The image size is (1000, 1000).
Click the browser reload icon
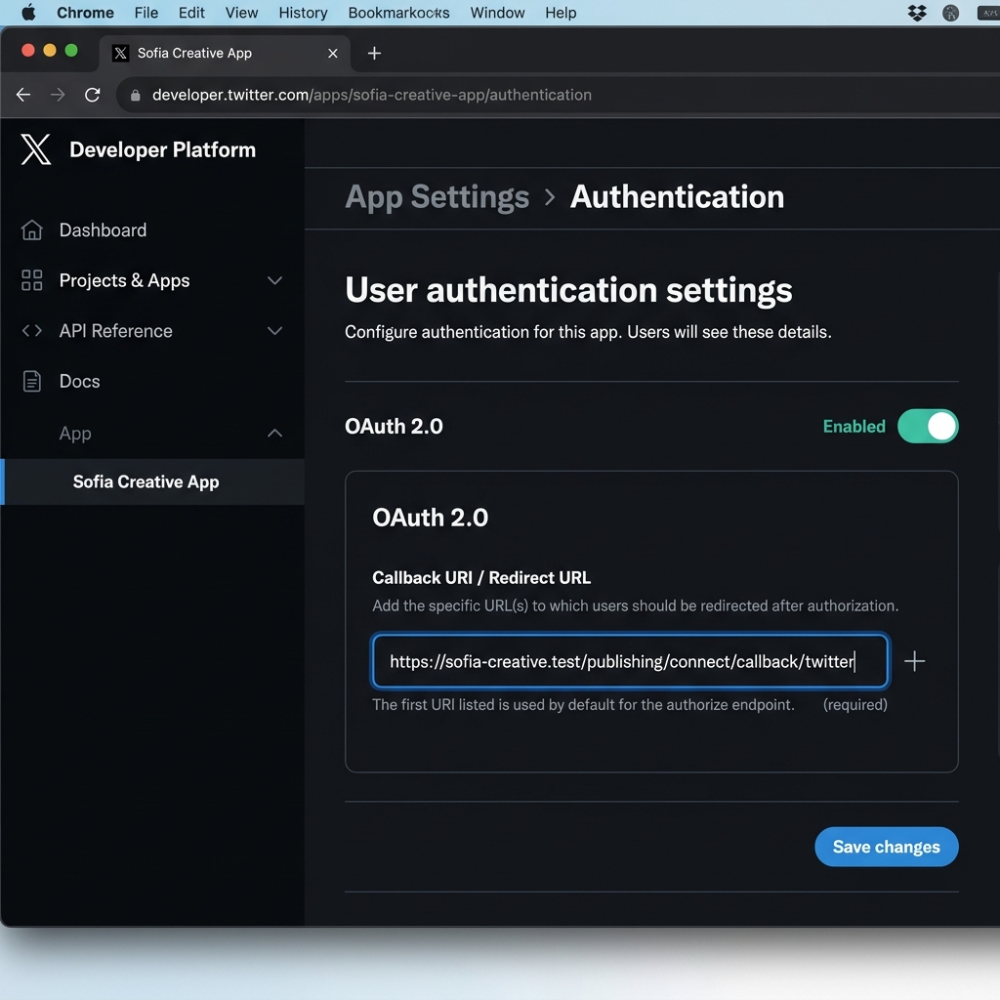92,95
